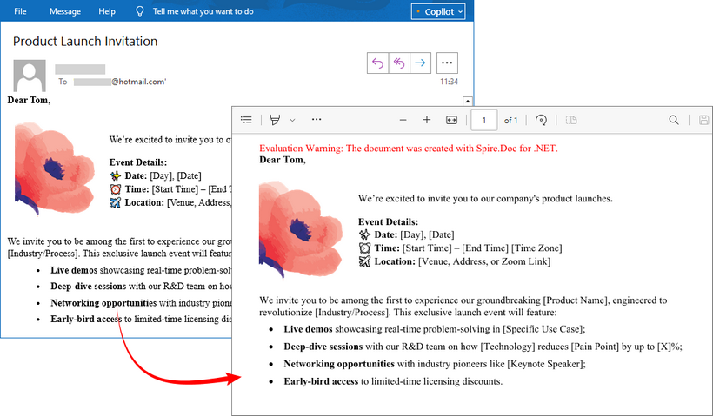713x416 pixels.
Task: Click Dear Tom greeting in the email
Action: (x=29, y=101)
